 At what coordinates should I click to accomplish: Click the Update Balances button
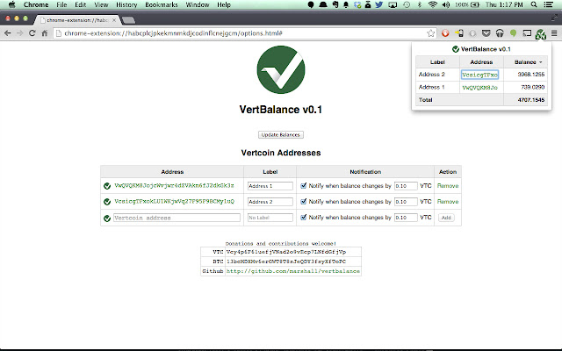pos(281,134)
